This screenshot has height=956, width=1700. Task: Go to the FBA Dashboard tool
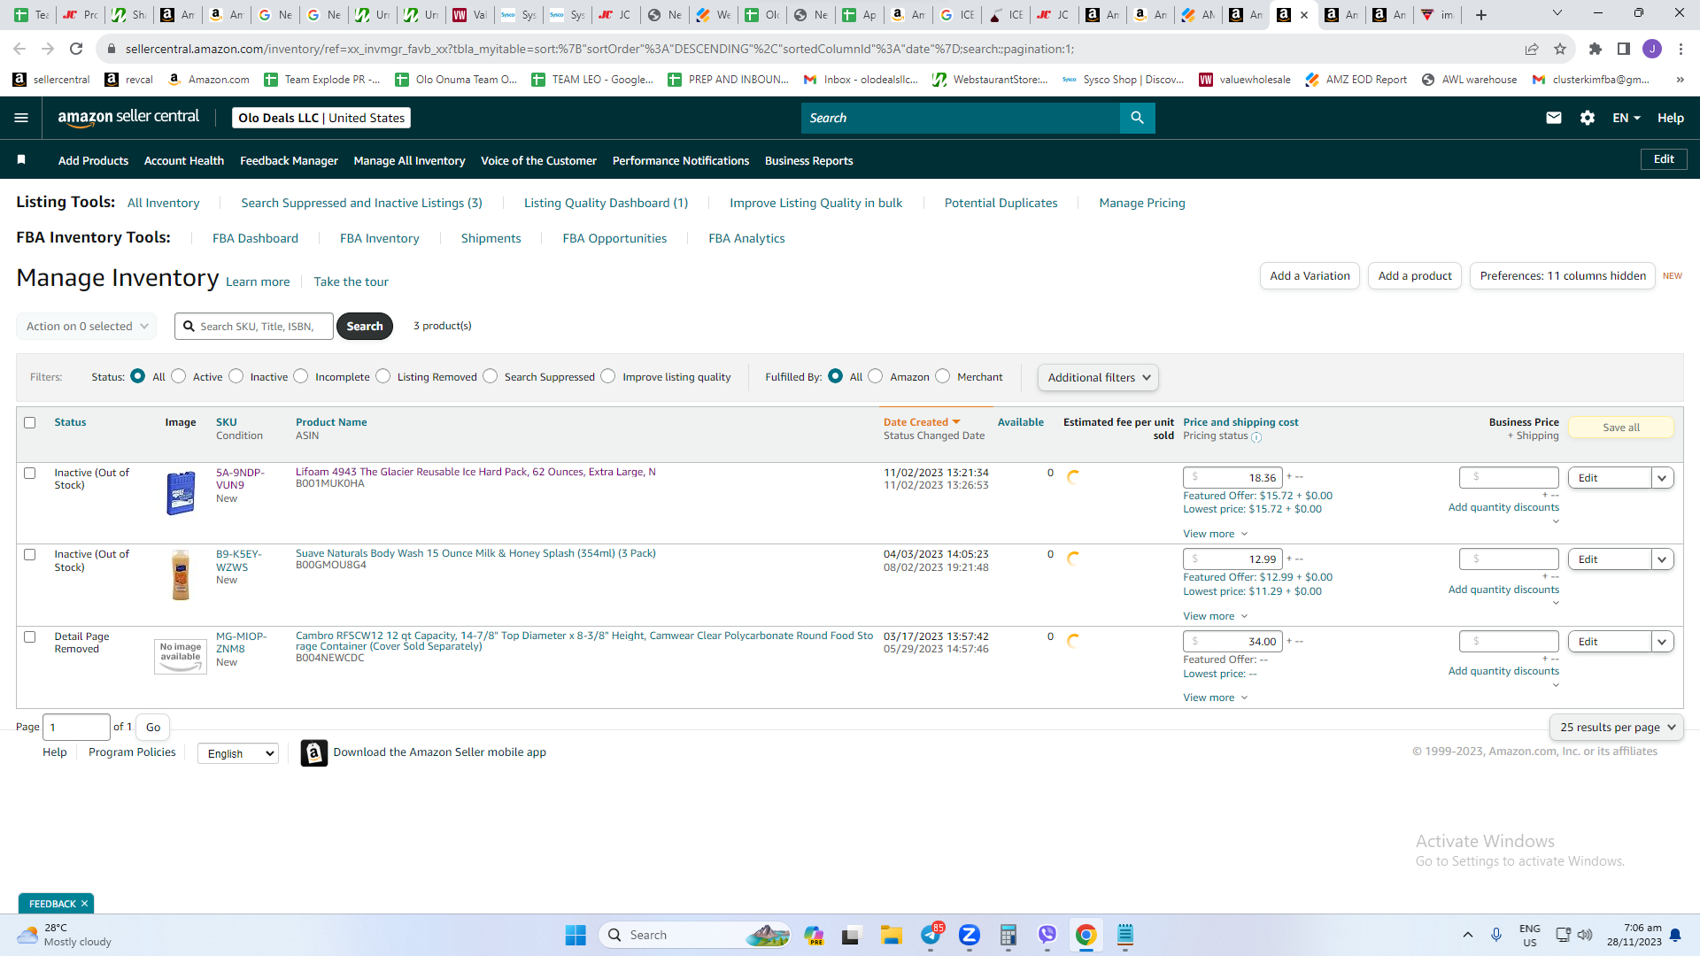[x=255, y=238]
